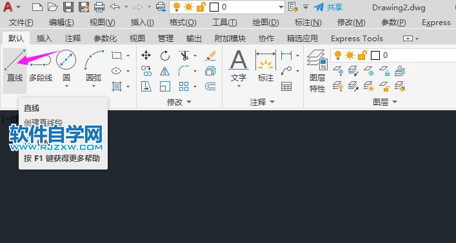Click the Copy objects tool icon
Screen dimensions: 456x243
click(x=146, y=71)
